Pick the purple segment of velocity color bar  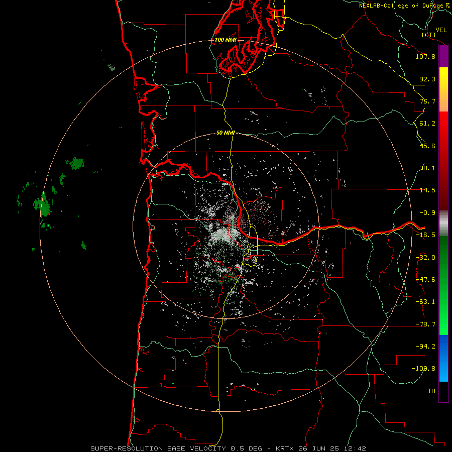[443, 56]
